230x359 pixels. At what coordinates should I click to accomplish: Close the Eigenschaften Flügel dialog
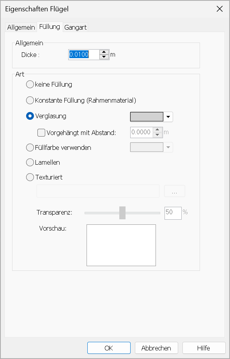(x=219, y=9)
